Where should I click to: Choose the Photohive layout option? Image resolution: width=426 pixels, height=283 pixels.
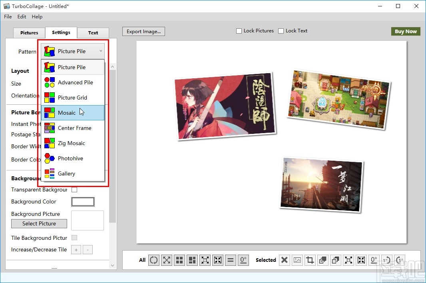71,158
